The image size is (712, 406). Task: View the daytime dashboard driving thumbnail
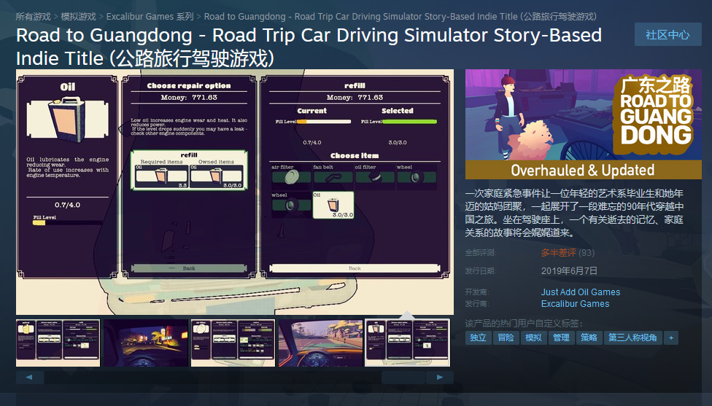[320, 343]
